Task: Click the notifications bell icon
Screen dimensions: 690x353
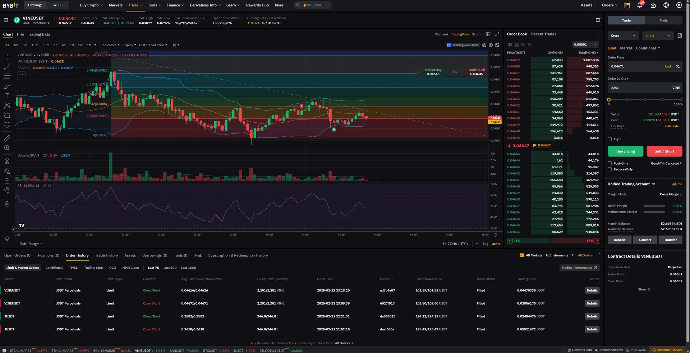Action: click(640, 5)
